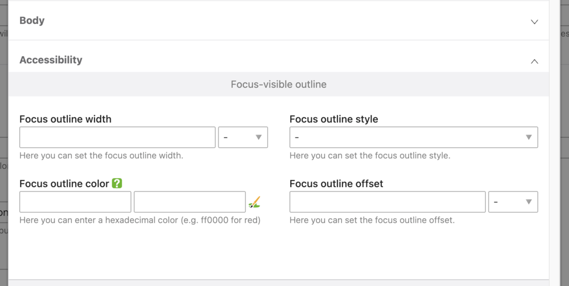
Task: Expand the Body section chevron
Action: point(534,22)
